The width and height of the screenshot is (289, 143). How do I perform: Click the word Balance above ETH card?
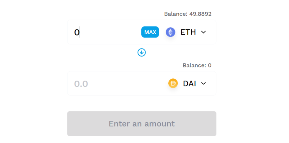point(176,14)
